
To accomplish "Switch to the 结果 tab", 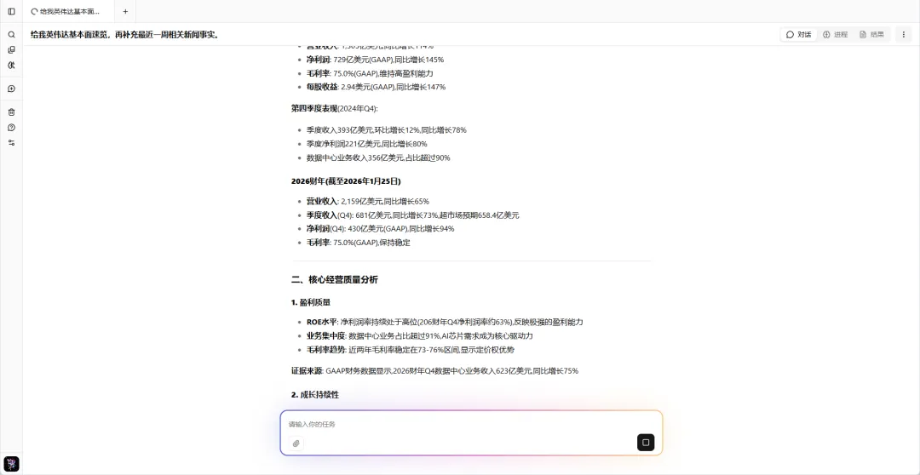I will pos(871,35).
